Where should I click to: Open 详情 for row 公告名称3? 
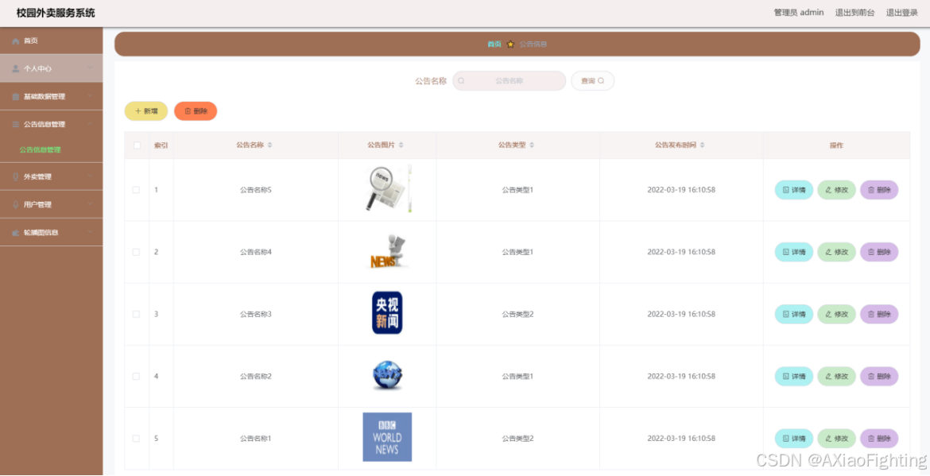pyautogui.click(x=793, y=314)
